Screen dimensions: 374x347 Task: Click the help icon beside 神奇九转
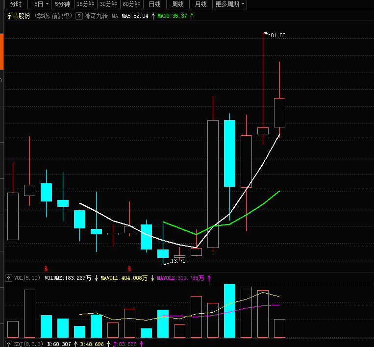click(x=79, y=16)
